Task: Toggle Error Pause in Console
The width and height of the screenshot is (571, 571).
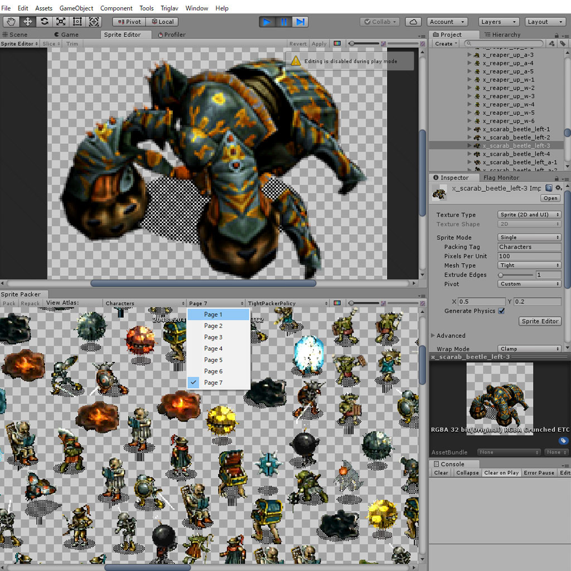Action: [539, 473]
